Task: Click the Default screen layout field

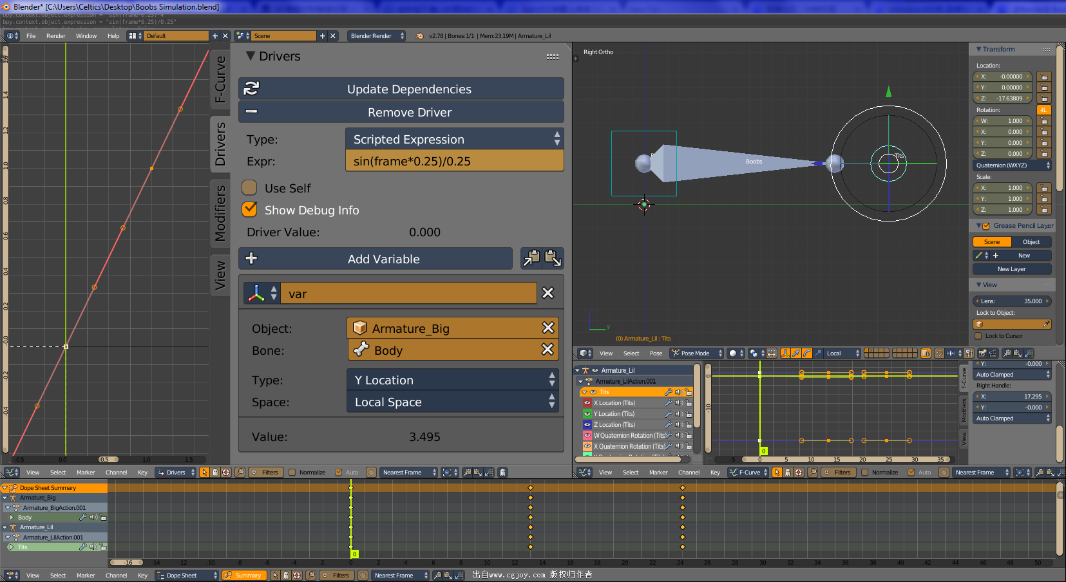Action: 176,36
